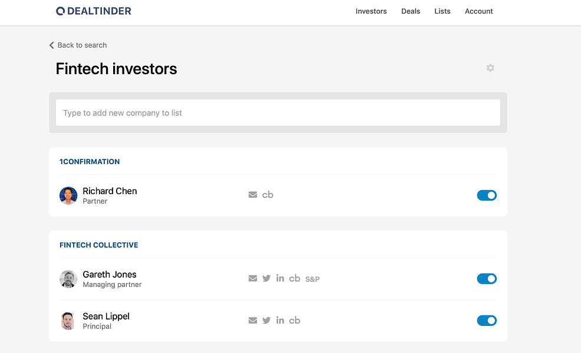Toggle off Richard Chen's switch
The image size is (581, 353).
[x=487, y=195]
